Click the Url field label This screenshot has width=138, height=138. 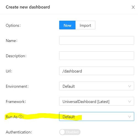pyautogui.click(x=9, y=71)
